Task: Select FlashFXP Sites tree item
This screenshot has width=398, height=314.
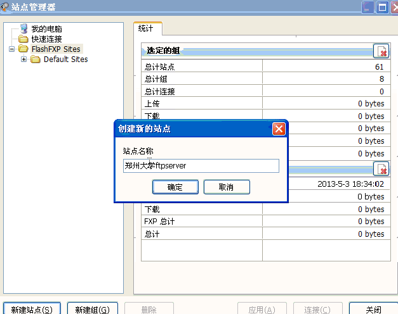Action: tap(56, 49)
